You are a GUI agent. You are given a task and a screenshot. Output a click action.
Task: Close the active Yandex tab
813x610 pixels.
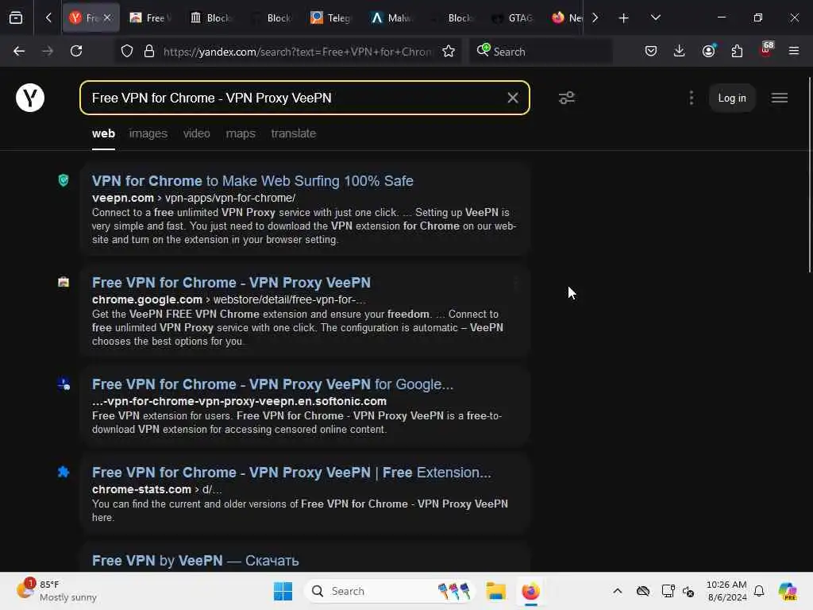[107, 18]
